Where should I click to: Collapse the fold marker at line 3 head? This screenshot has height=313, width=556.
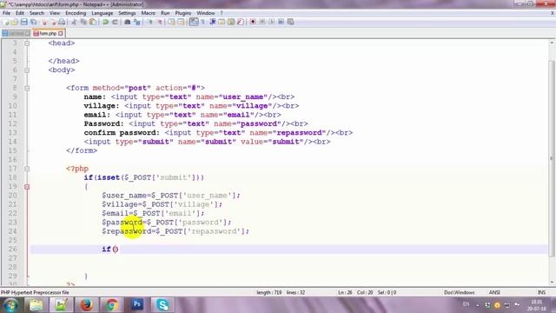(x=27, y=43)
